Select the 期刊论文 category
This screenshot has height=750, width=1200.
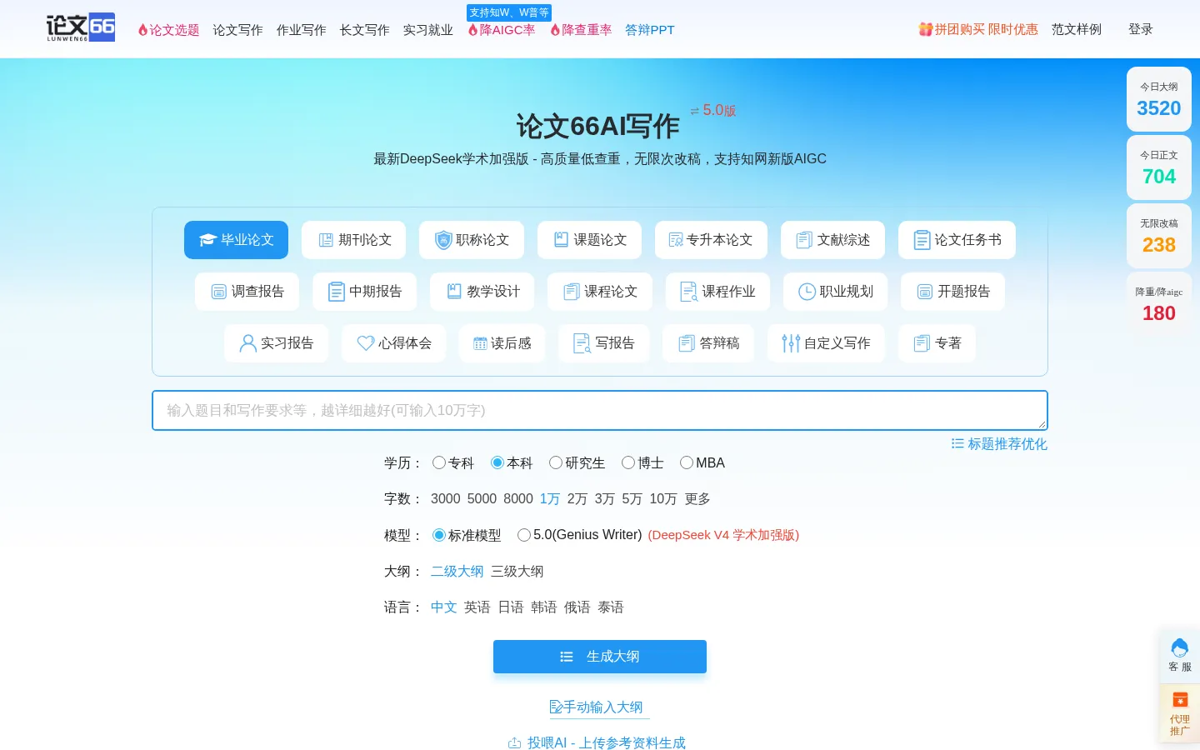pyautogui.click(x=353, y=240)
